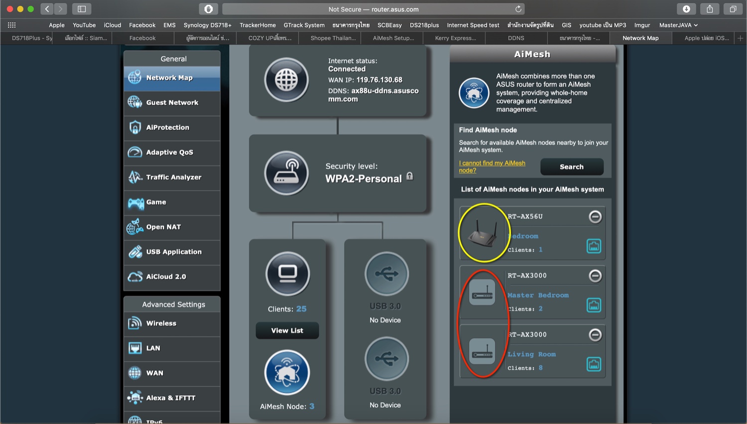The height and width of the screenshot is (424, 747).
Task: Click the Living Room client list icon
Action: point(594,364)
